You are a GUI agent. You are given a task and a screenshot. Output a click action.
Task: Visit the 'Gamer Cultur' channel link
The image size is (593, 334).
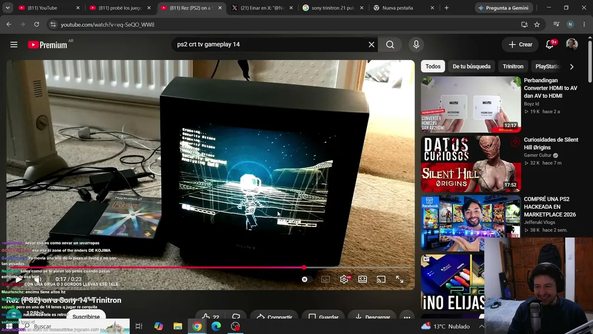tap(537, 155)
